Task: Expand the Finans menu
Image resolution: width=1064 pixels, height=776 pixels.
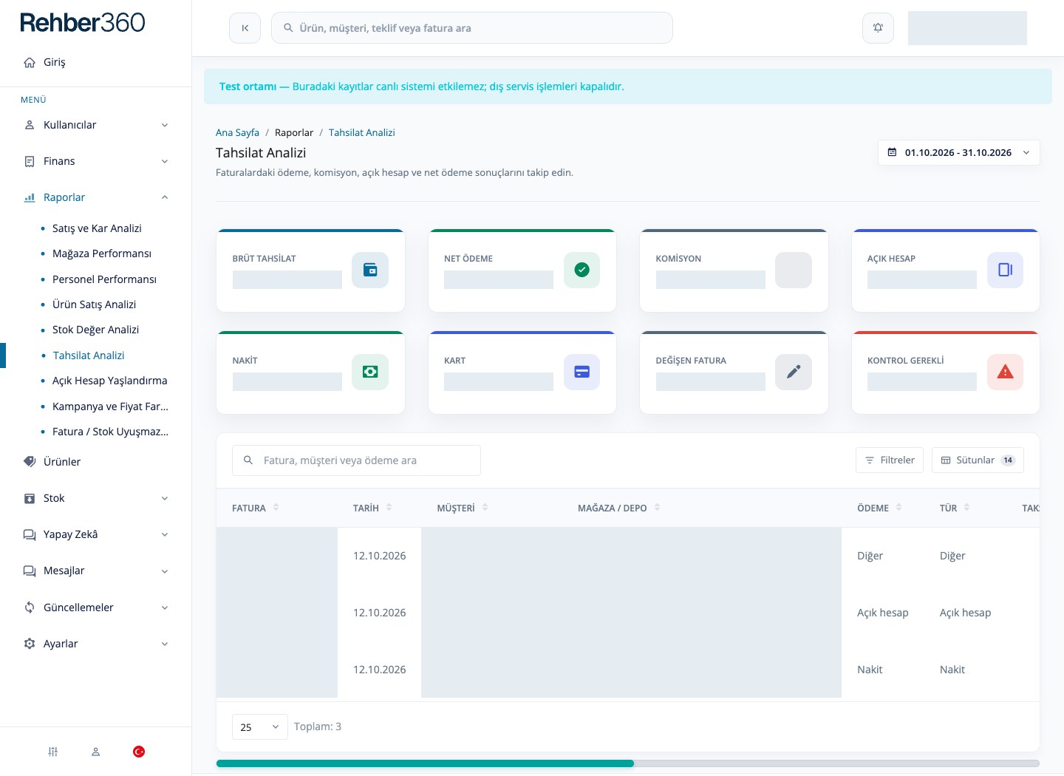Action: tap(96, 161)
